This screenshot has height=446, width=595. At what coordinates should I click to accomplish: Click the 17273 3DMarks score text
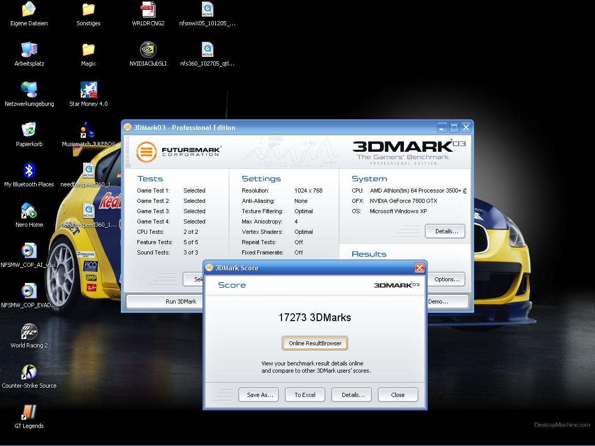[315, 317]
